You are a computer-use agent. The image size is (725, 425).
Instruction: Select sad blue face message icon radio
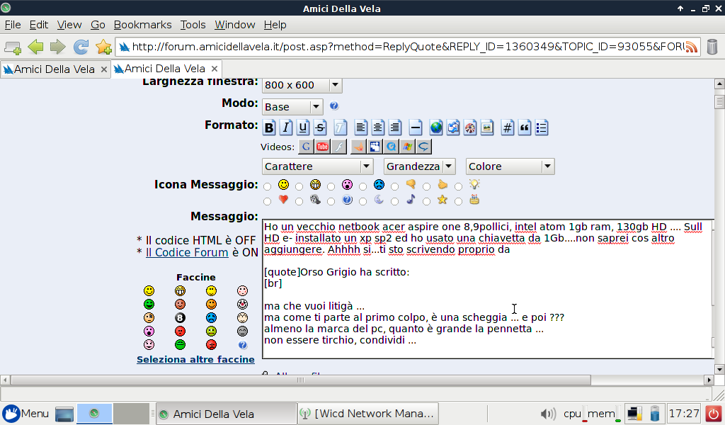[x=363, y=187]
